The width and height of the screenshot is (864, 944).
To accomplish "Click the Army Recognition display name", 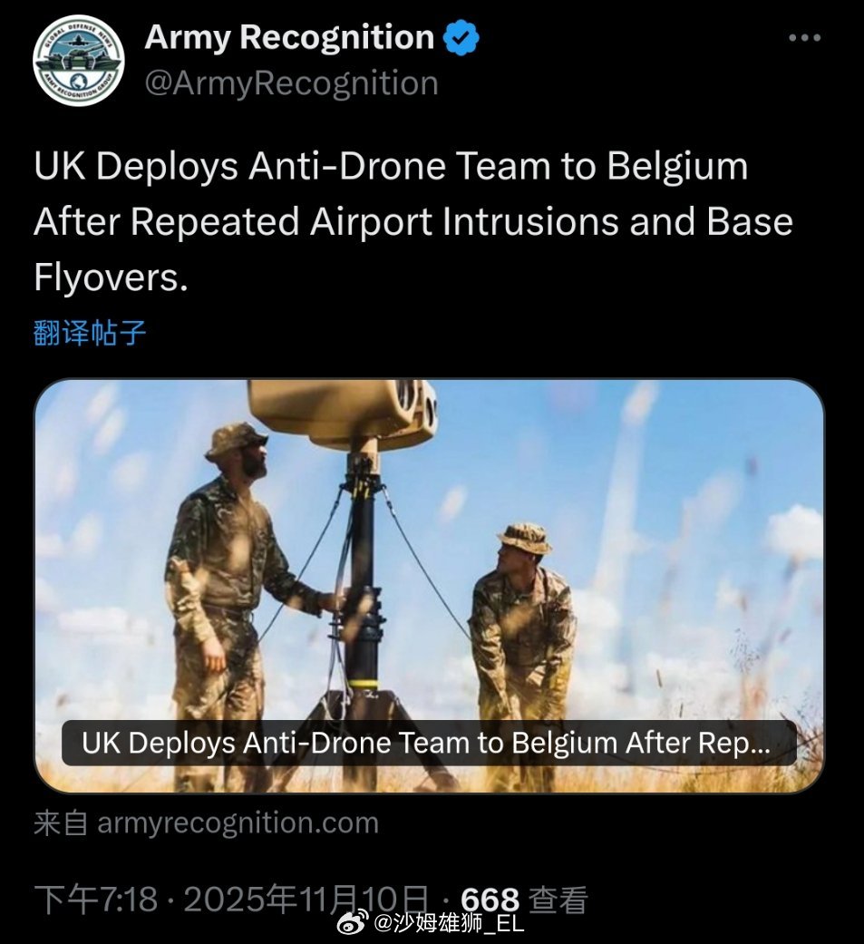I will [289, 37].
